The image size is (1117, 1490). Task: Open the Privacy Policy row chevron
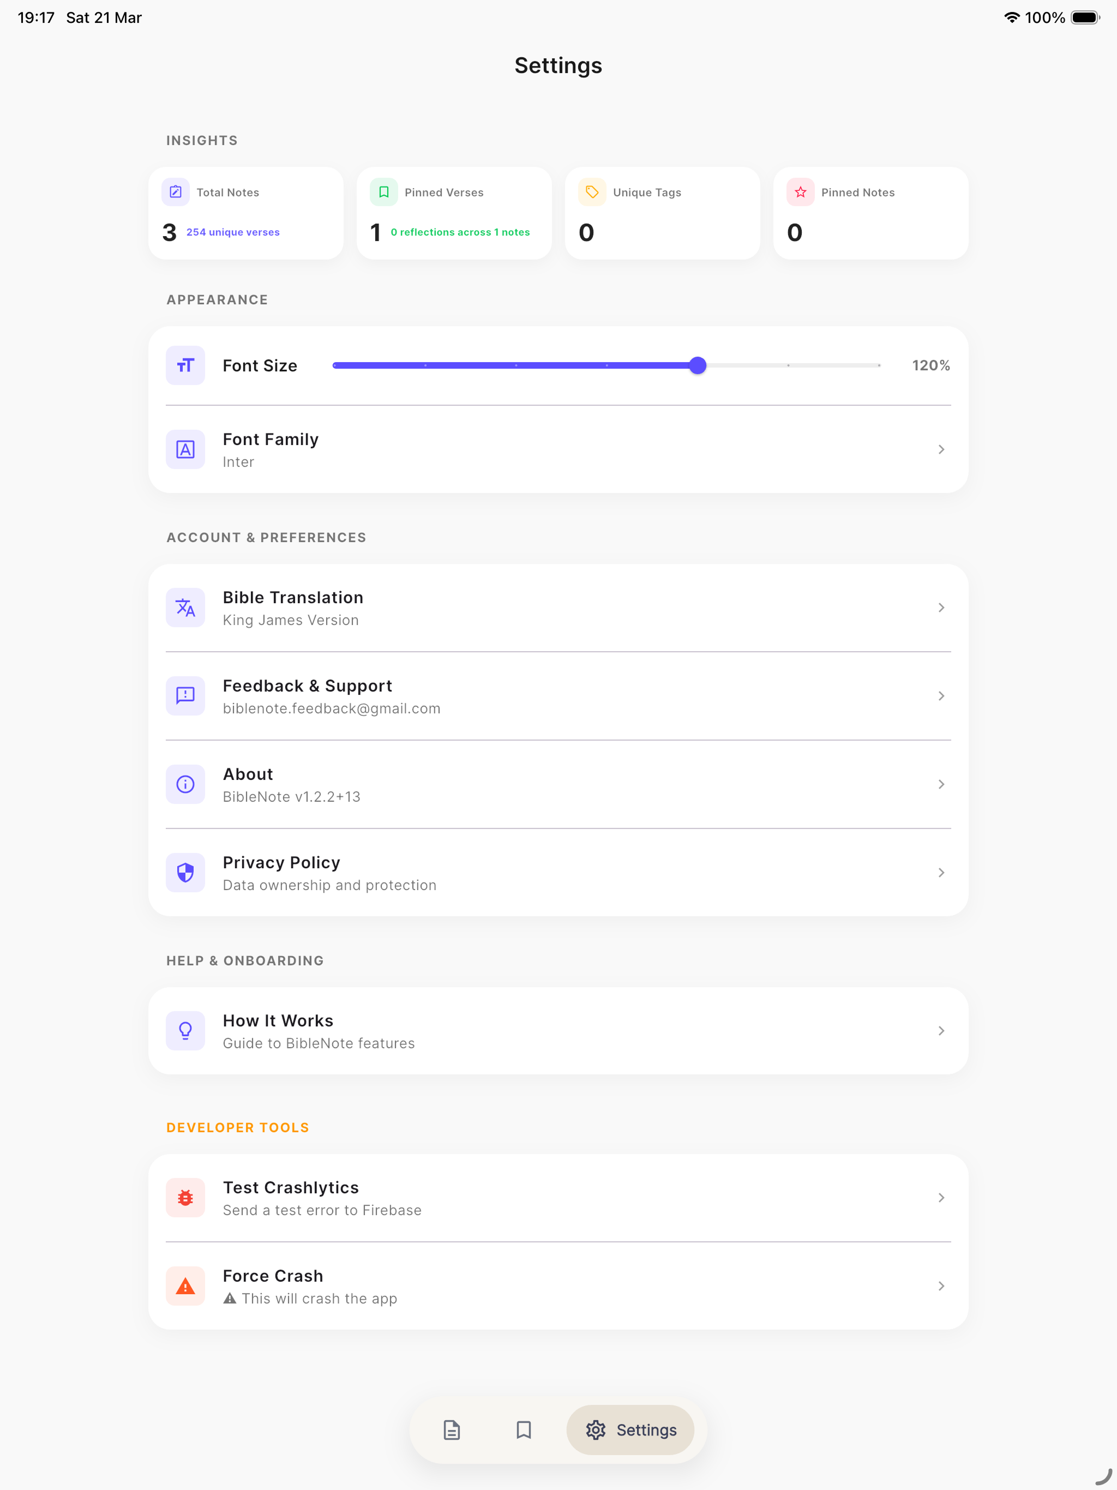(941, 872)
